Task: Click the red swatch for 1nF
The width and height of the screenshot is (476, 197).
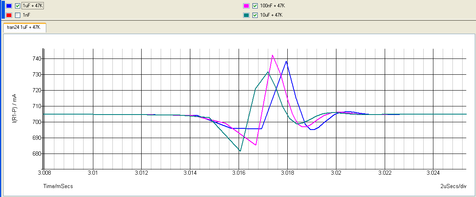Action: click(9, 15)
